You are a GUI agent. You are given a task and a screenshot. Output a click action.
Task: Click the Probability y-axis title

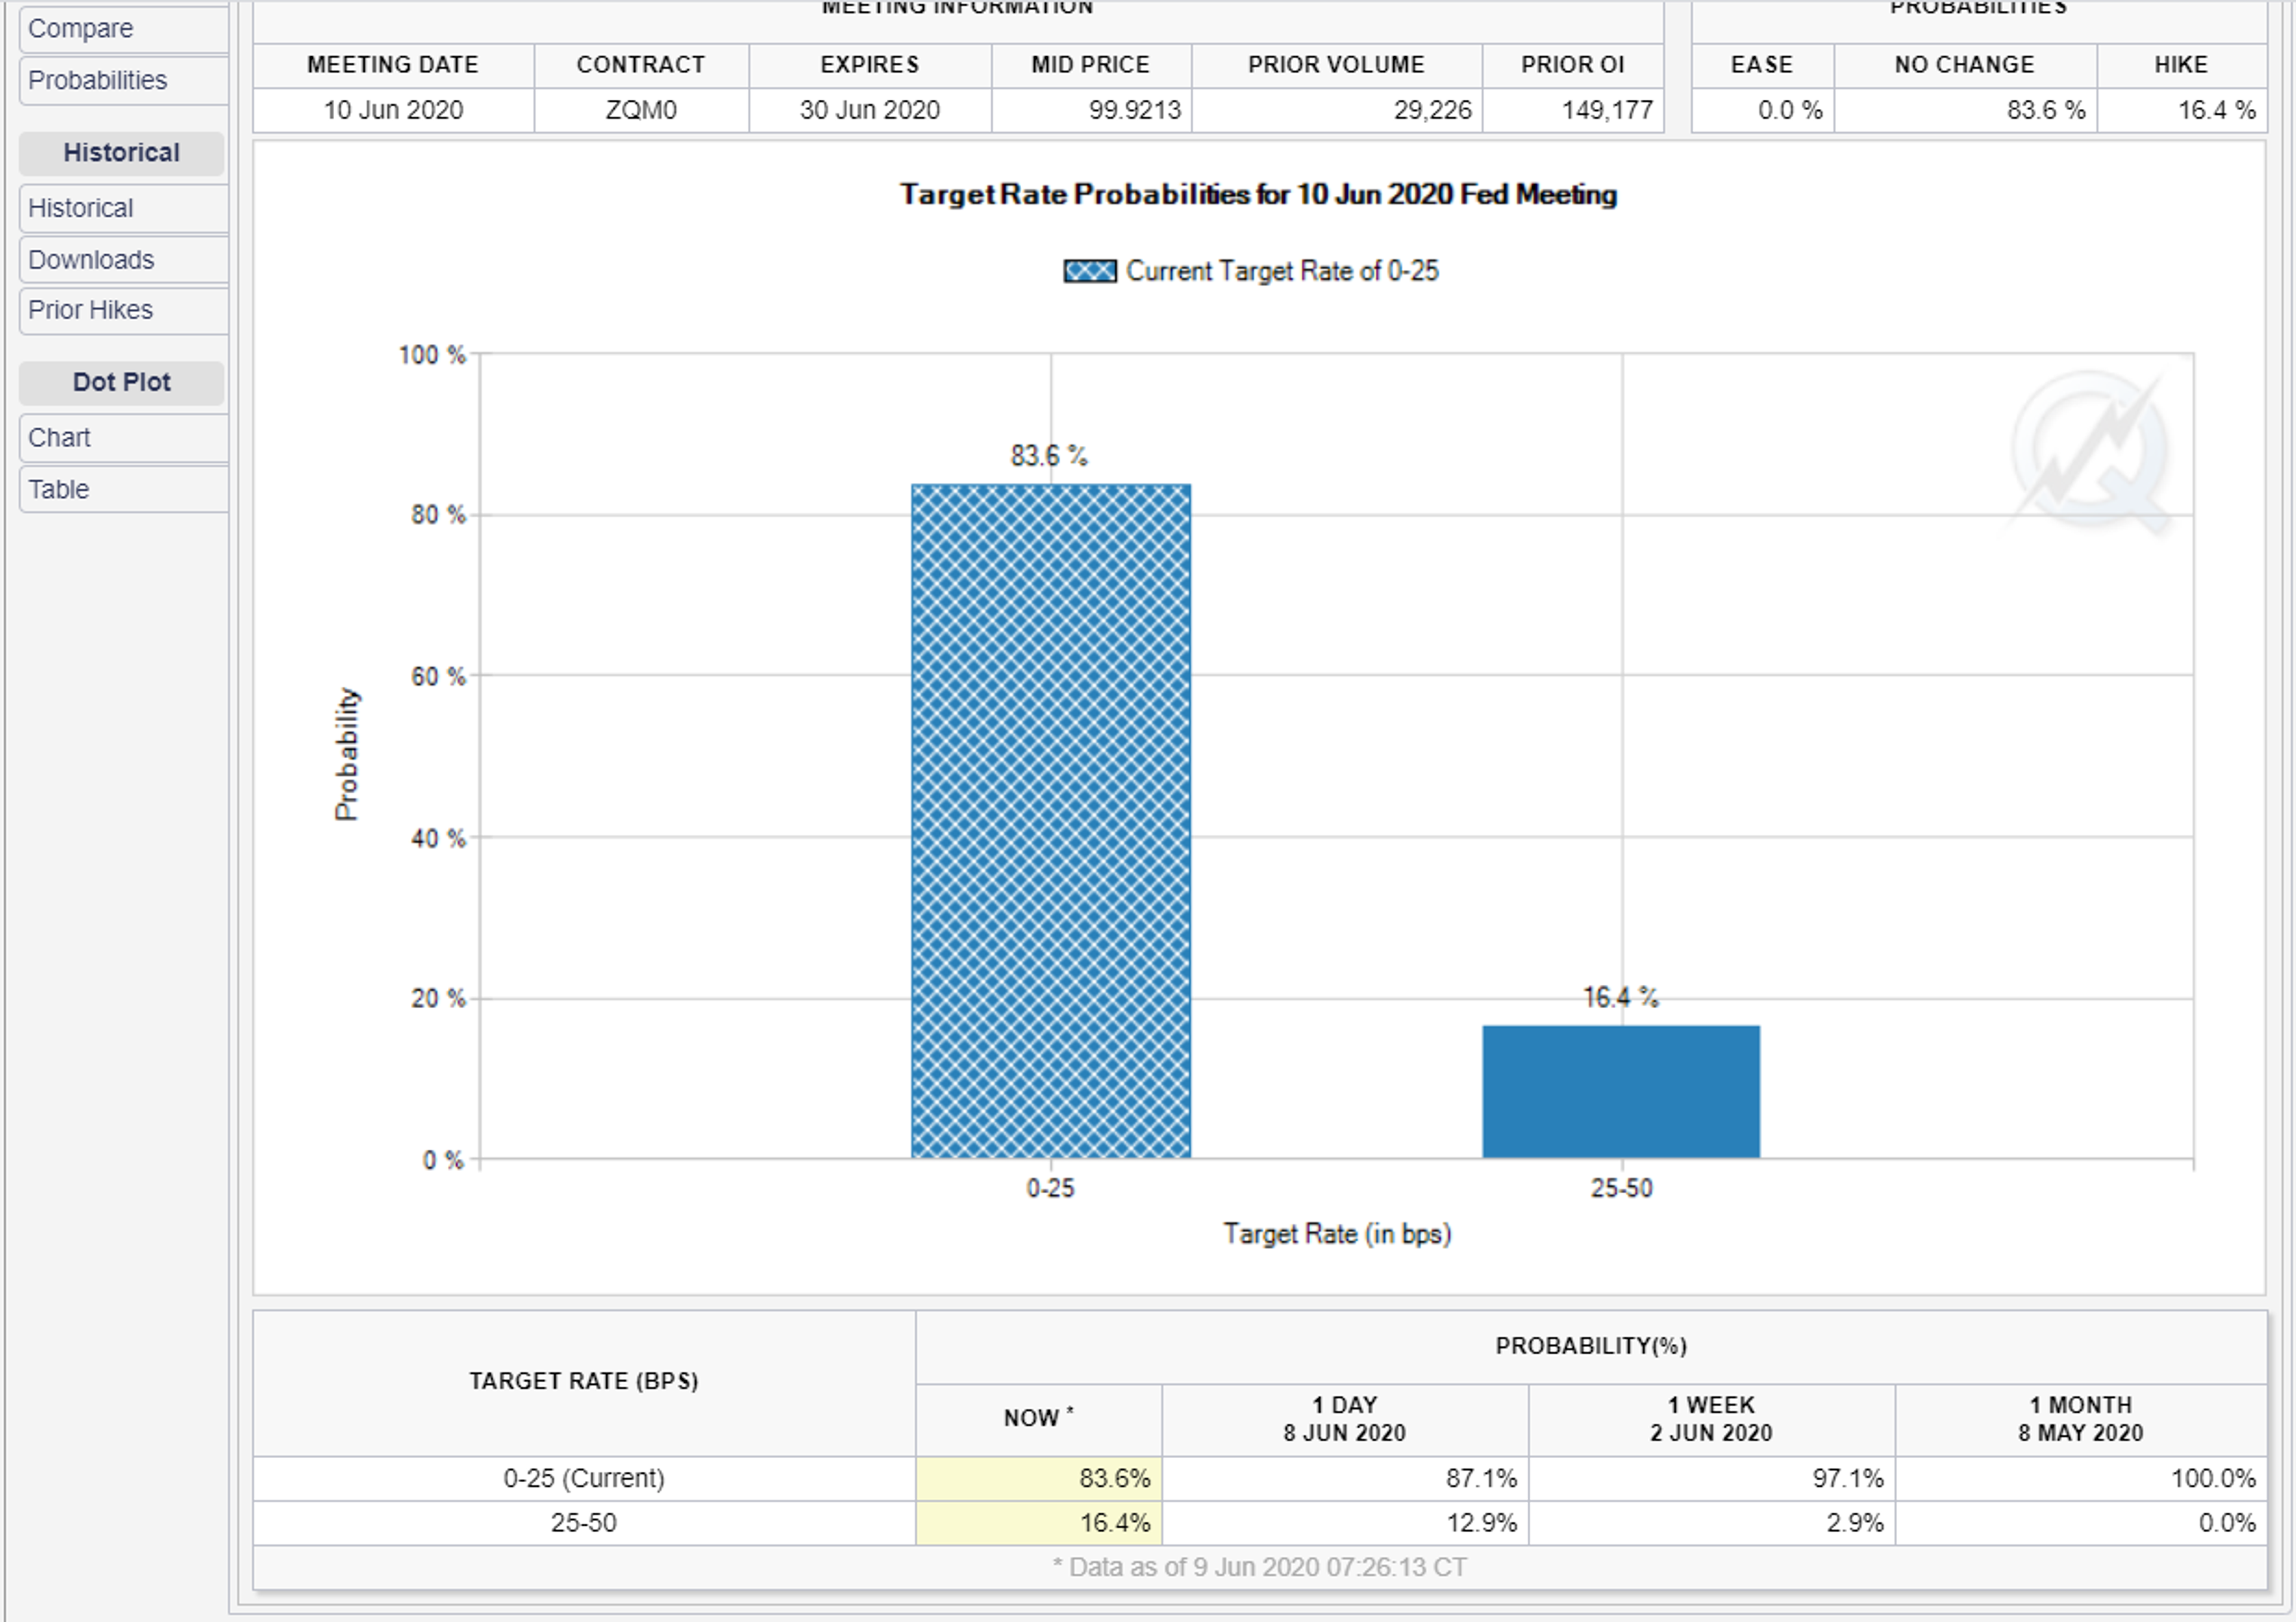point(346,755)
